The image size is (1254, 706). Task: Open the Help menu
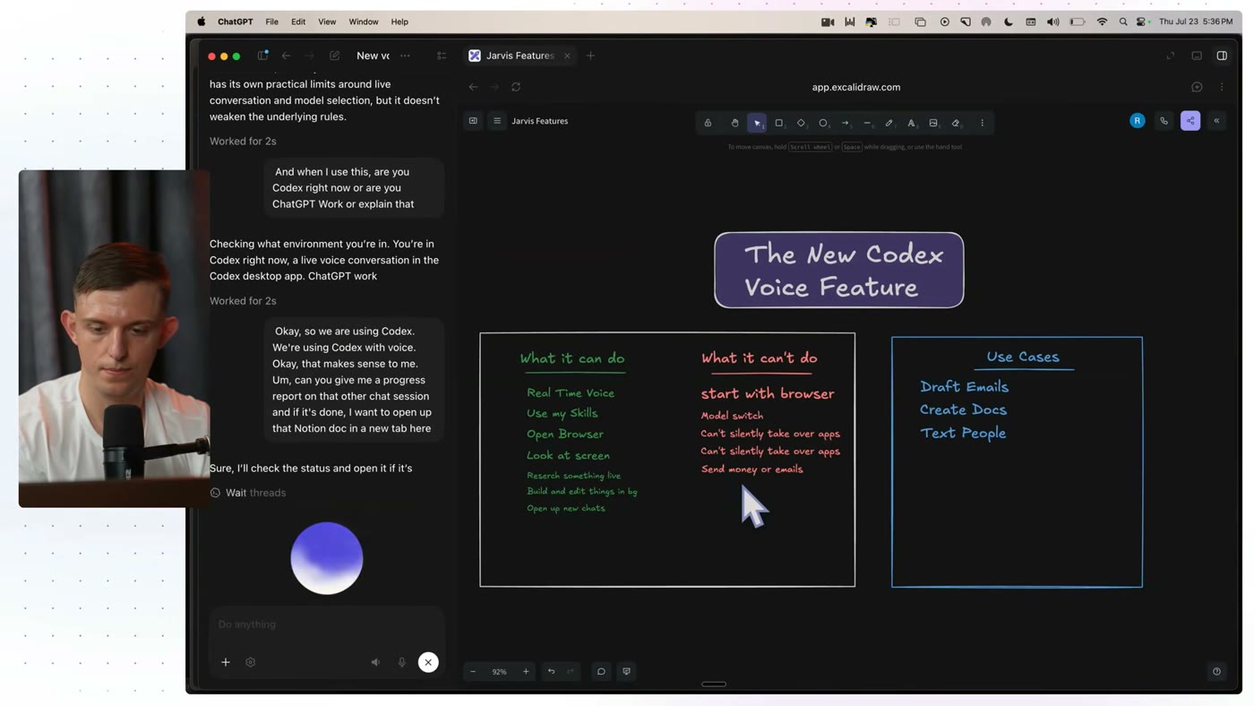(399, 22)
